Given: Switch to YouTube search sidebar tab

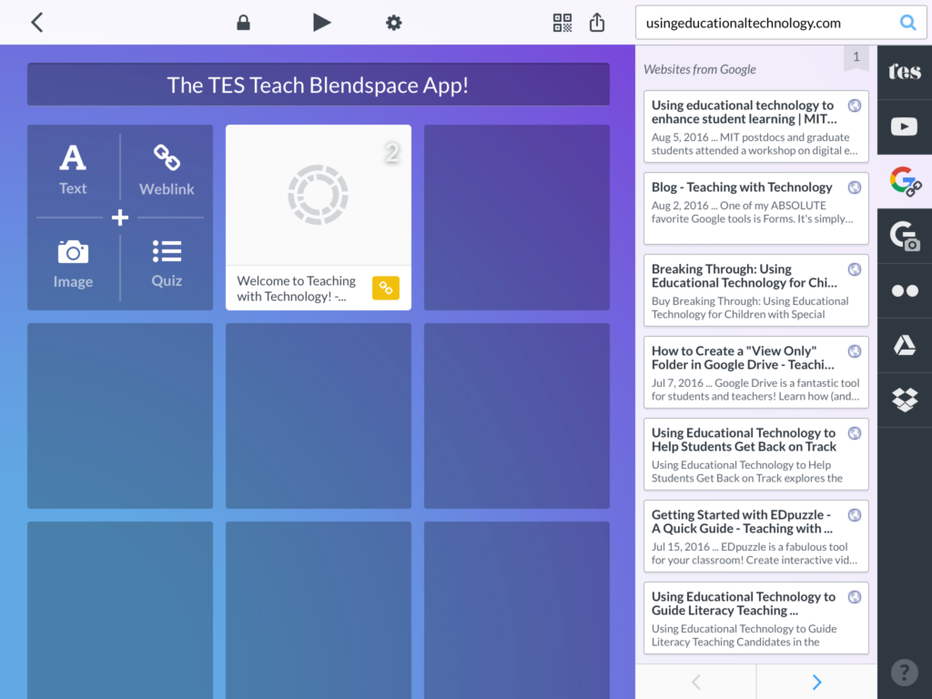Looking at the screenshot, I should pyautogui.click(x=905, y=127).
